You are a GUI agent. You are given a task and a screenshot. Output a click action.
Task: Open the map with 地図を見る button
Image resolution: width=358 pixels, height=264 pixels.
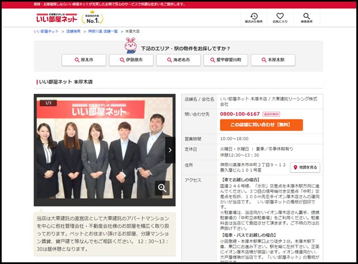(305, 167)
